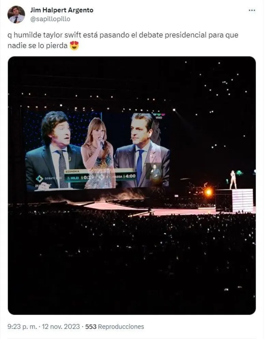Click the heart-eyes emoji in the tweet
This screenshot has height=339, width=265.
pyautogui.click(x=74, y=46)
